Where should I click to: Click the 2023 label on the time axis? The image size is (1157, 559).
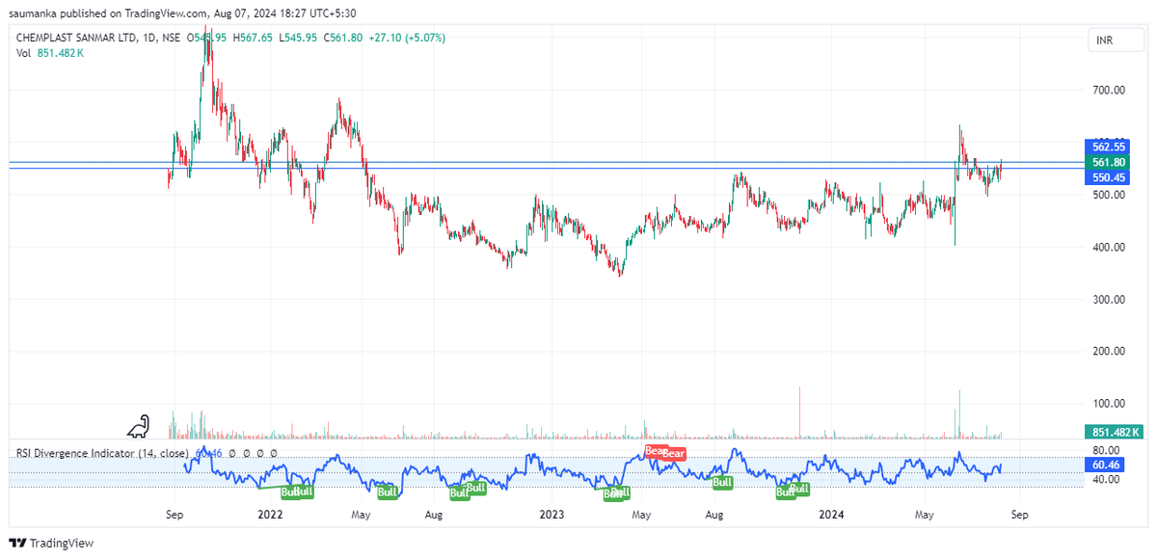[x=552, y=515]
